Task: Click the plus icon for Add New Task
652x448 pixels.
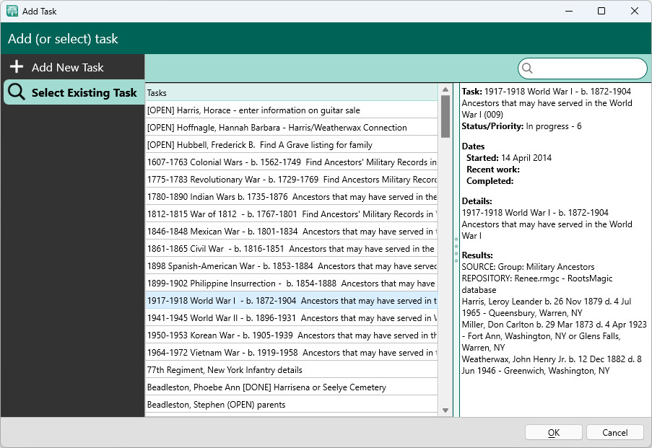Action: (x=17, y=66)
